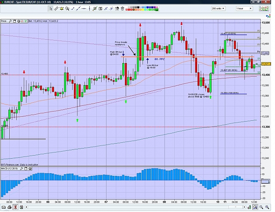Click the blue undo arrow icon

pos(268,16)
